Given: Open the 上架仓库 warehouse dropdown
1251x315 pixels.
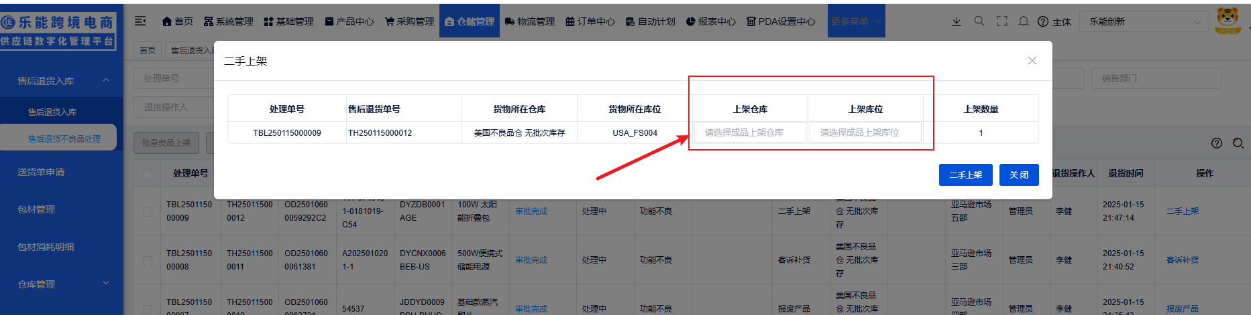Looking at the screenshot, I should pyautogui.click(x=750, y=132).
